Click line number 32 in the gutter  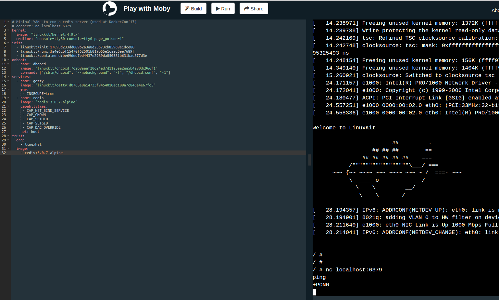point(4,153)
